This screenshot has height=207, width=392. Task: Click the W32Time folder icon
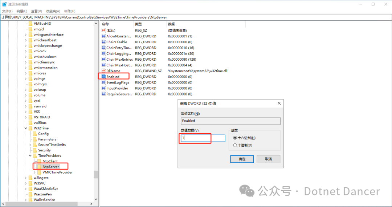point(30,128)
